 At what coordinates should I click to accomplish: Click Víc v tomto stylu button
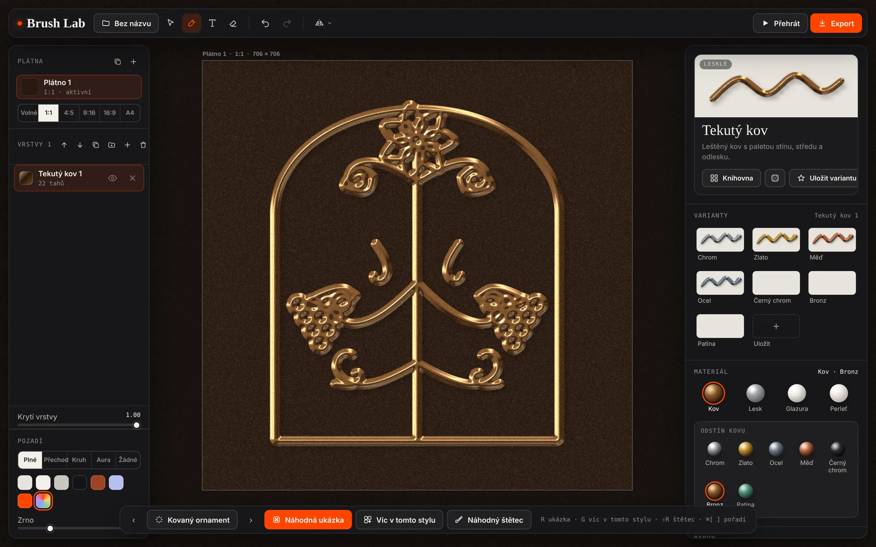[x=399, y=520]
